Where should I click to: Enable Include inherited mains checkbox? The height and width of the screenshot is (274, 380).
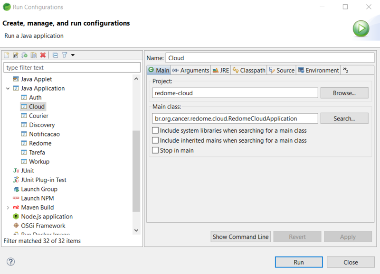[x=155, y=140]
